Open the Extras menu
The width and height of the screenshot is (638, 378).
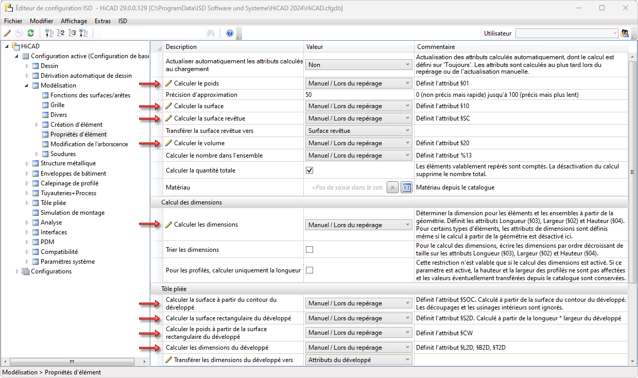(x=102, y=21)
